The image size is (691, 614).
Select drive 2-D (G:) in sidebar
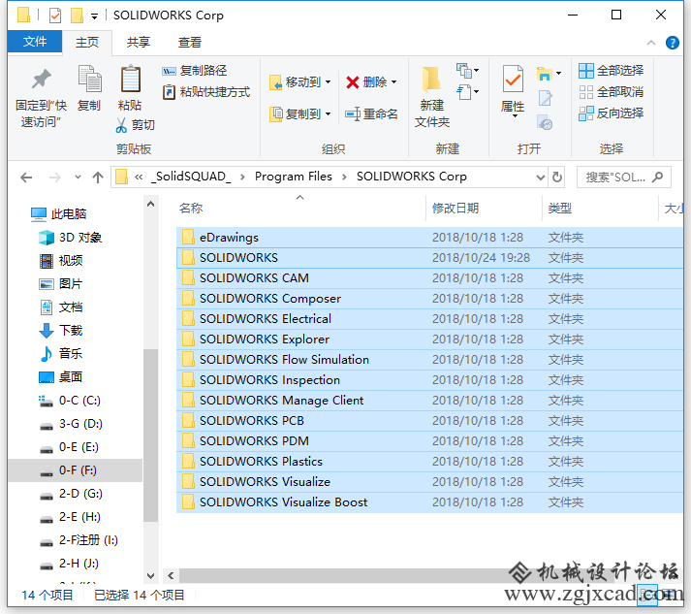(x=72, y=494)
